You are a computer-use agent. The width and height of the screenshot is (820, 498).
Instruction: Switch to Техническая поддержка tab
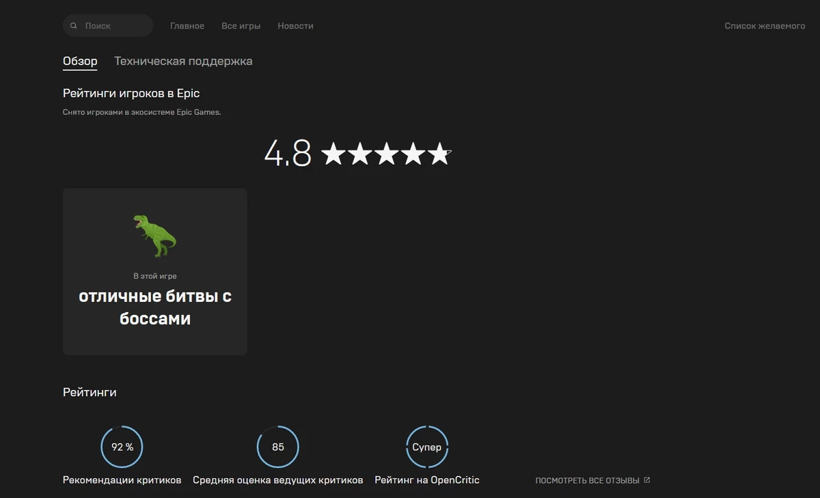(x=183, y=61)
